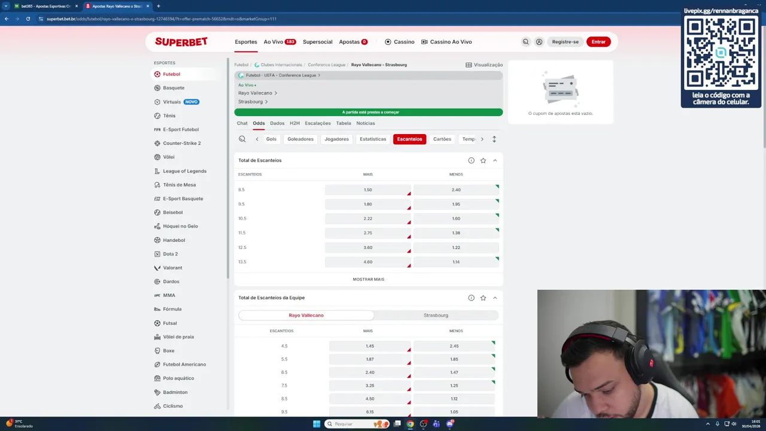This screenshot has width=766, height=431.
Task: Click the Handebol sidebar icon
Action: [157, 240]
